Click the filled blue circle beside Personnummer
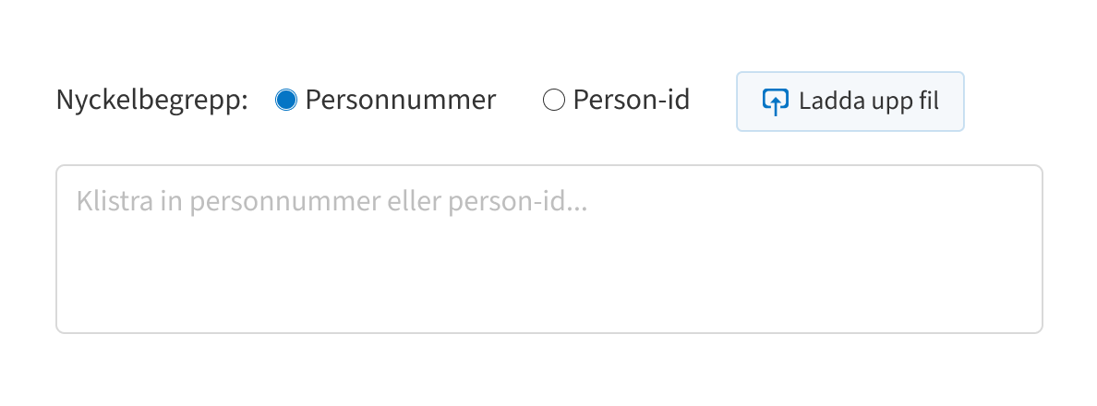The height and width of the screenshot is (406, 1097). pos(286,100)
